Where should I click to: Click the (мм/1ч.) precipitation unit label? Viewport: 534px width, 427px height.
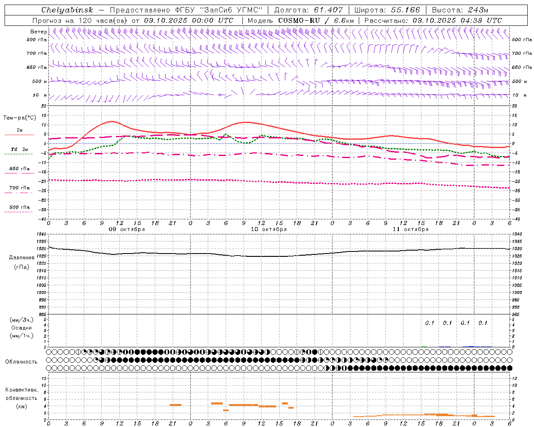(22, 336)
